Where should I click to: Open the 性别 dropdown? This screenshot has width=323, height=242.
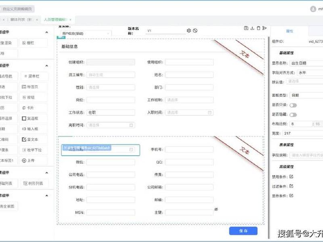point(111,87)
